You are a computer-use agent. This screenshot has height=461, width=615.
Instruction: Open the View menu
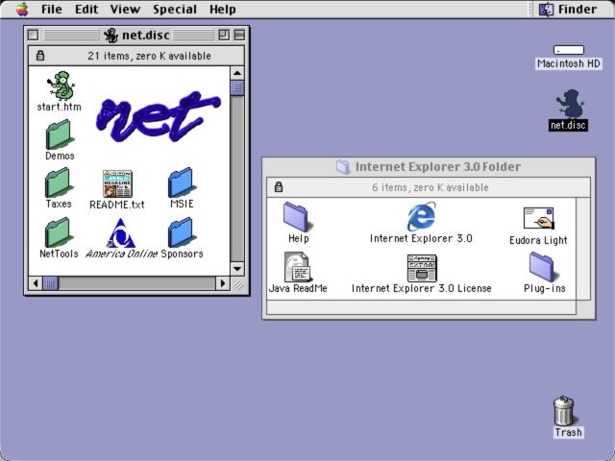[x=125, y=9]
